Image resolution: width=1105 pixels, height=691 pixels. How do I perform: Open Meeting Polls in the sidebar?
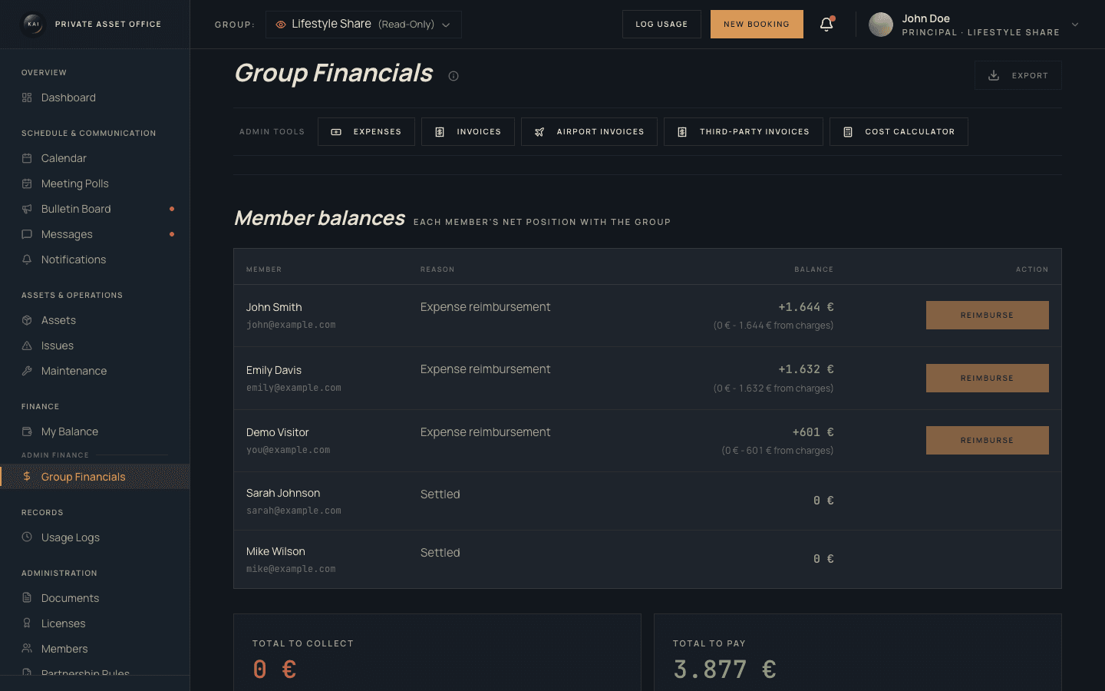(95, 183)
